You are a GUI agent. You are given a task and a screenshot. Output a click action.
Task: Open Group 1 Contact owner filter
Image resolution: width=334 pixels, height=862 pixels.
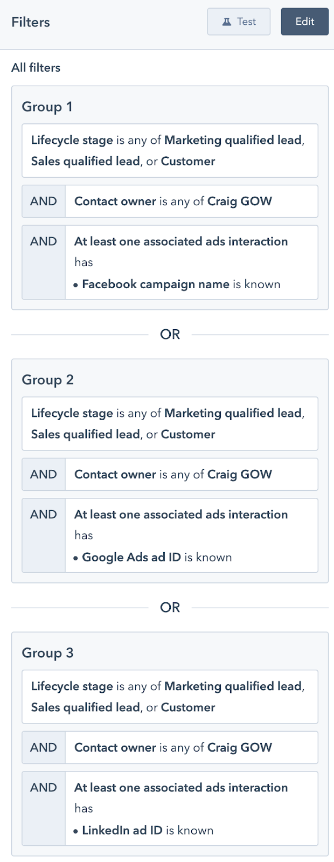pos(191,201)
